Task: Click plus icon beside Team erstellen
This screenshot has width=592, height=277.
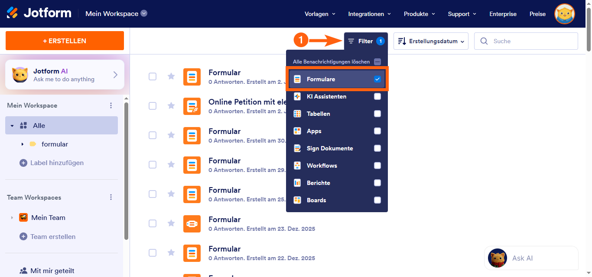Action: (x=23, y=236)
